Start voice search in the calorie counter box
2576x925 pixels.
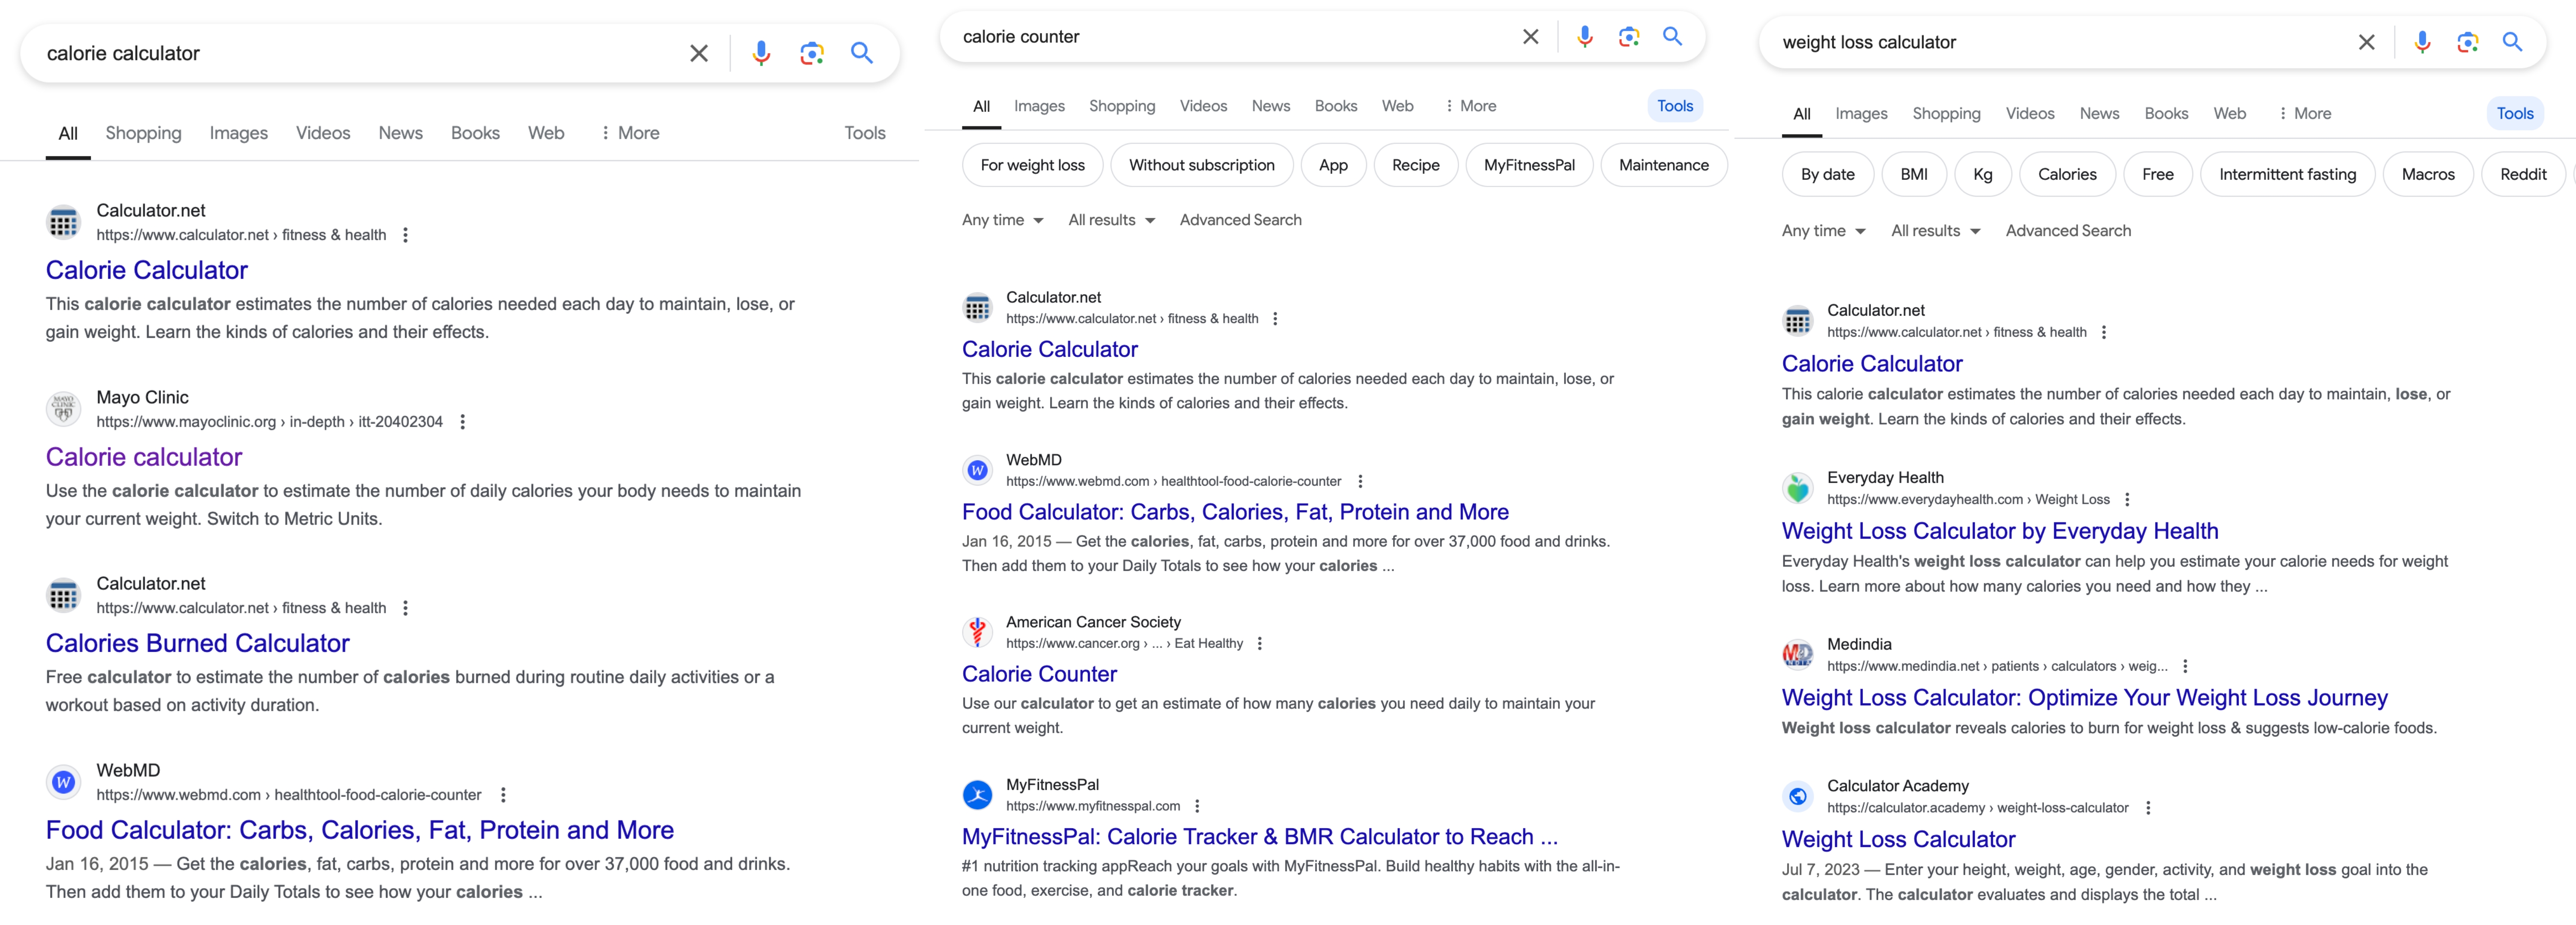pos(1585,37)
